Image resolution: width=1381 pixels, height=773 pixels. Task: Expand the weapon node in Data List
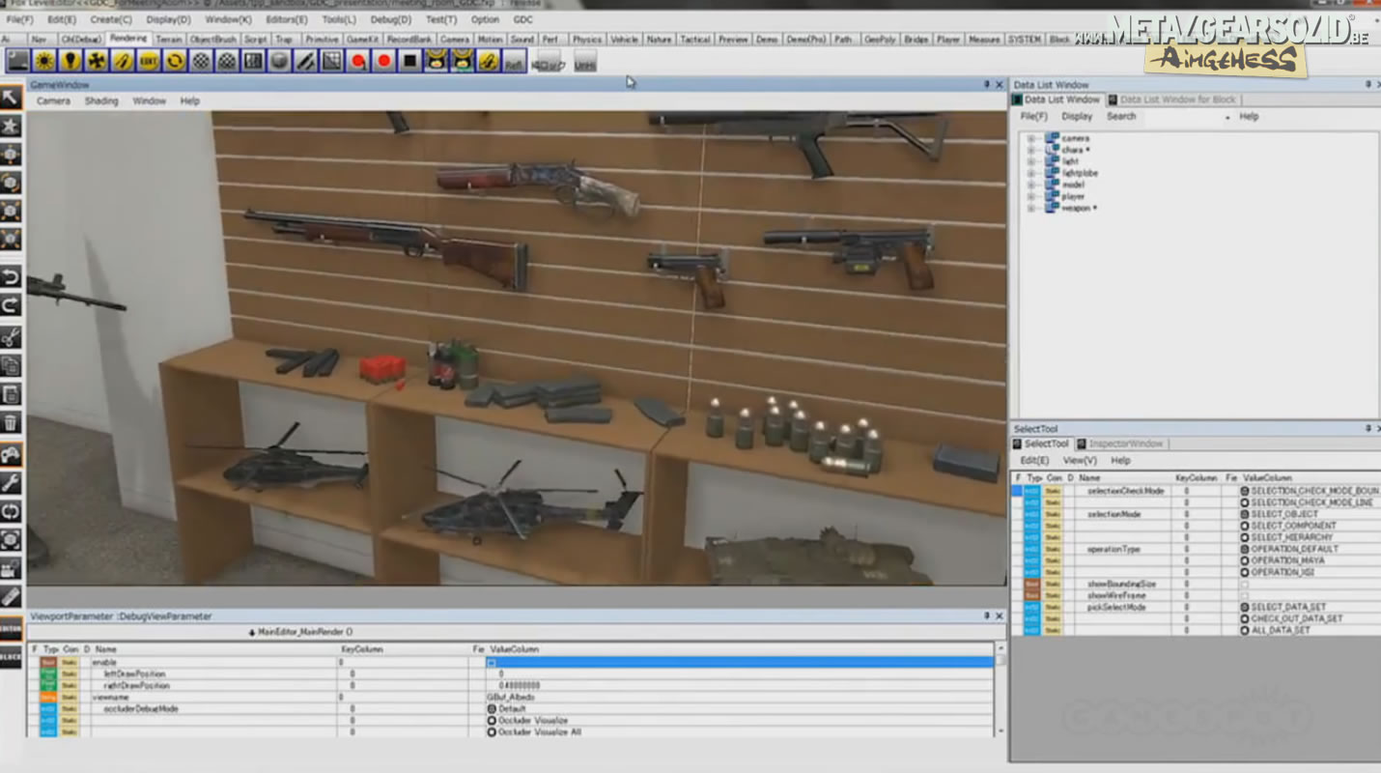1031,208
